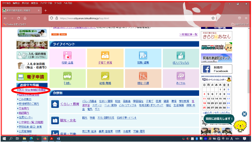Open the ヘルプ menu
The image size is (252, 143).
click(x=68, y=3)
